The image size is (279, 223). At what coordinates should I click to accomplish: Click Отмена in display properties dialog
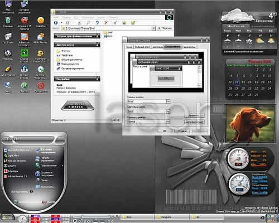click(182, 131)
